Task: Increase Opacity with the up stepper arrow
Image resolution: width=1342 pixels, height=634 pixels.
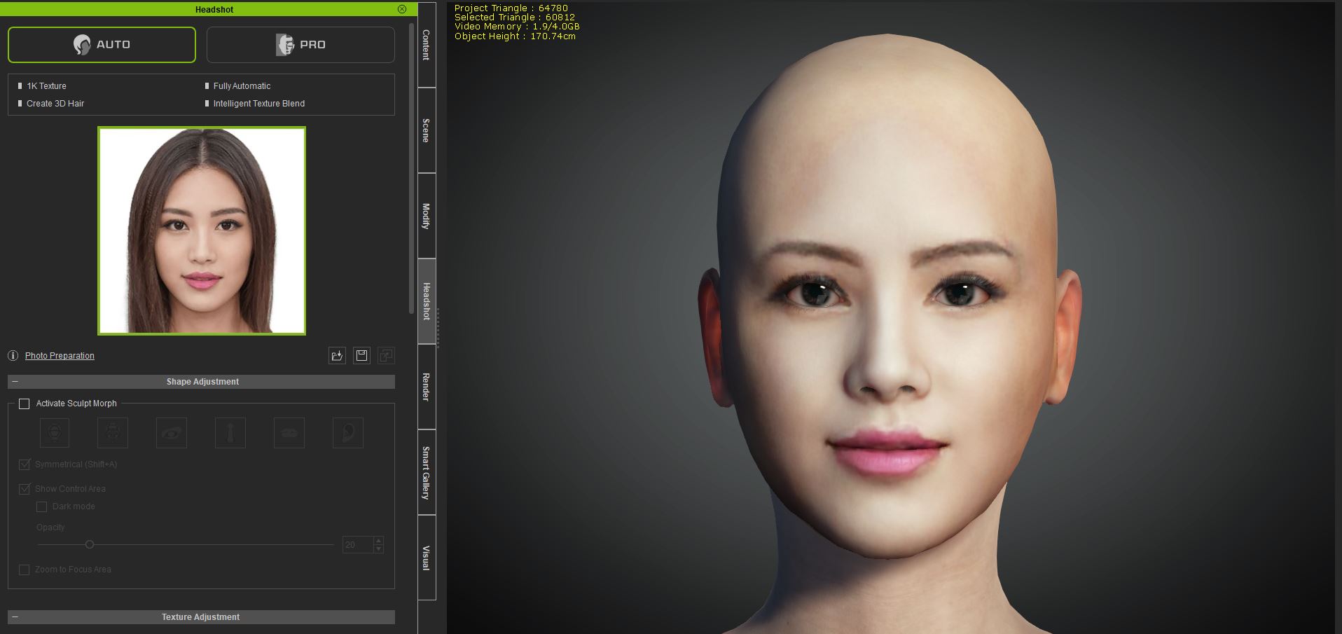Action: [379, 540]
